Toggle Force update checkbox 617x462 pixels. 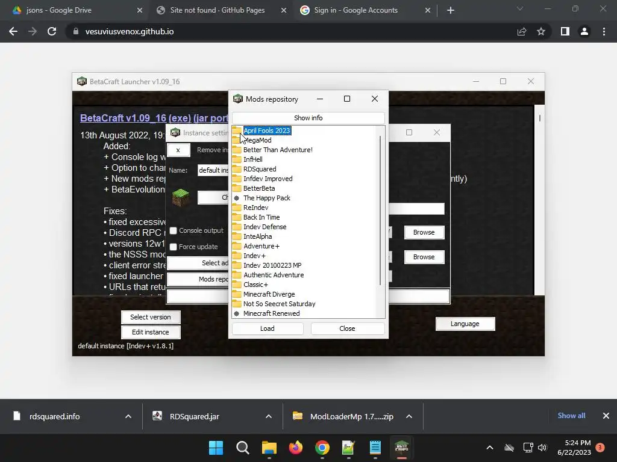pos(173,247)
